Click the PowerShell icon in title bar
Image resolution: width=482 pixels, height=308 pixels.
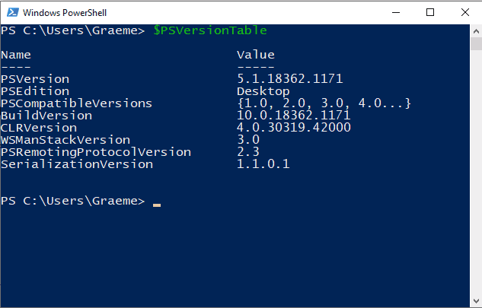13,13
